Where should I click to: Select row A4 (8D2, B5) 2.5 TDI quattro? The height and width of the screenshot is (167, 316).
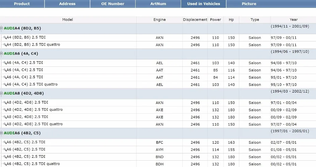tap(158, 45)
